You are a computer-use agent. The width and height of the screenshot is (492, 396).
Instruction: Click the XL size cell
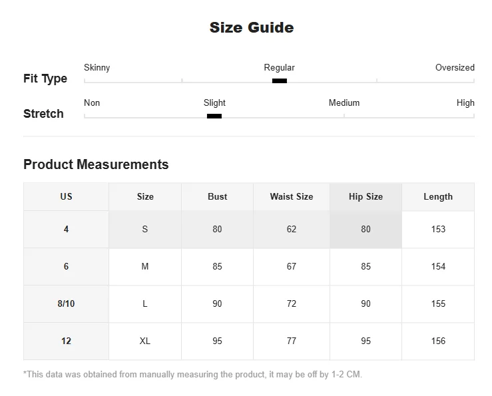[145, 341]
